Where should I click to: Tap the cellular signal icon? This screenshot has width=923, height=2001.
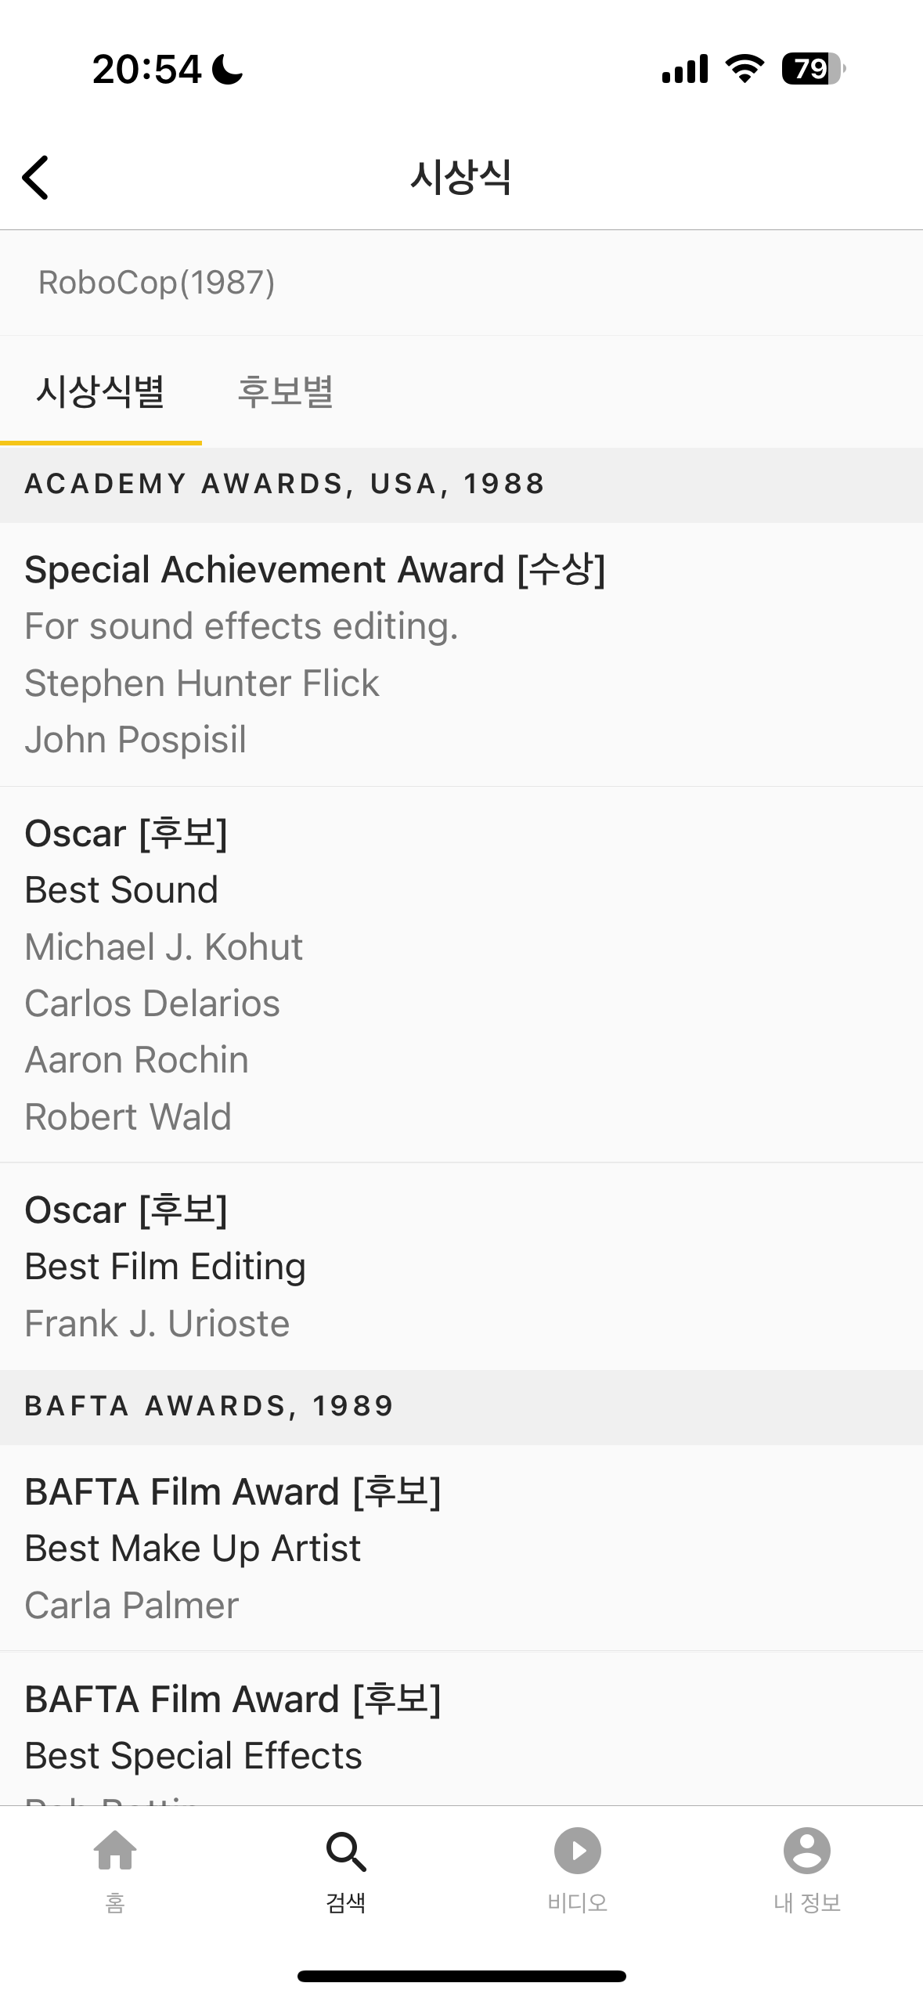(685, 69)
